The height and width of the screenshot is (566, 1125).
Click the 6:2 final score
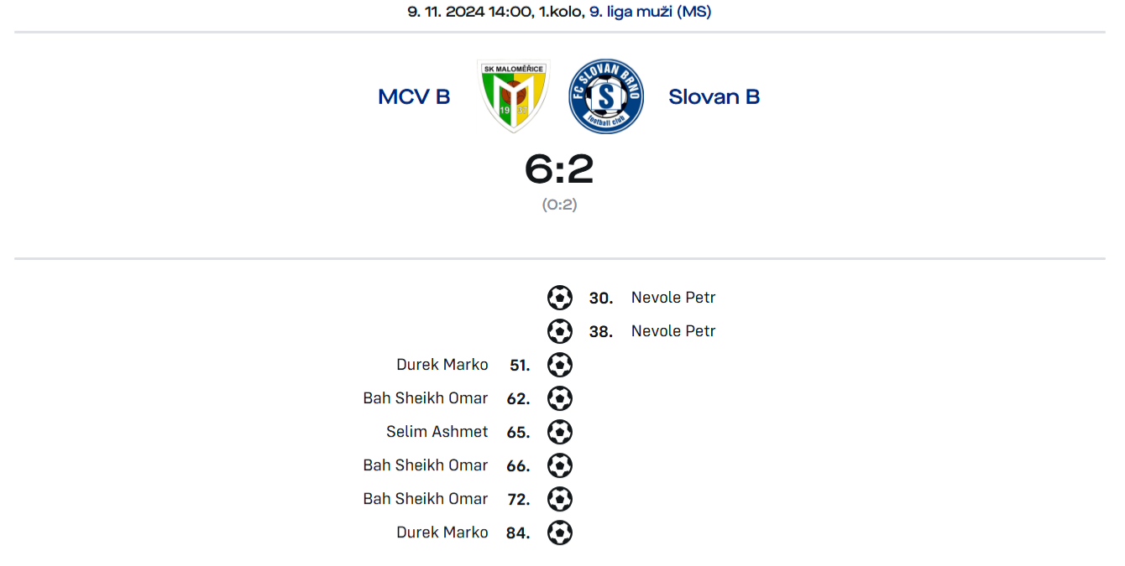click(x=559, y=169)
